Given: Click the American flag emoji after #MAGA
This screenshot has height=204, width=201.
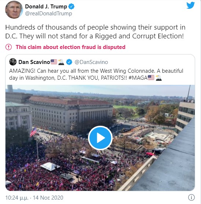Looking at the screenshot, I should pos(151,78).
